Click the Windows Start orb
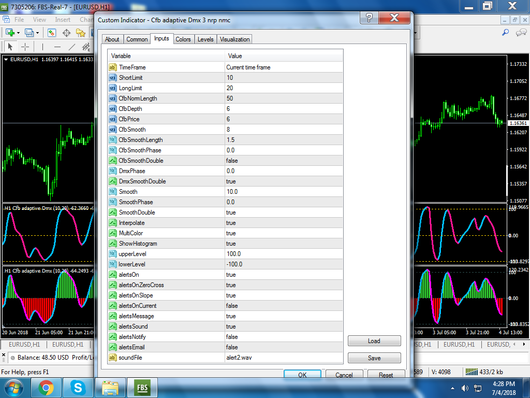530x398 pixels. point(13,388)
